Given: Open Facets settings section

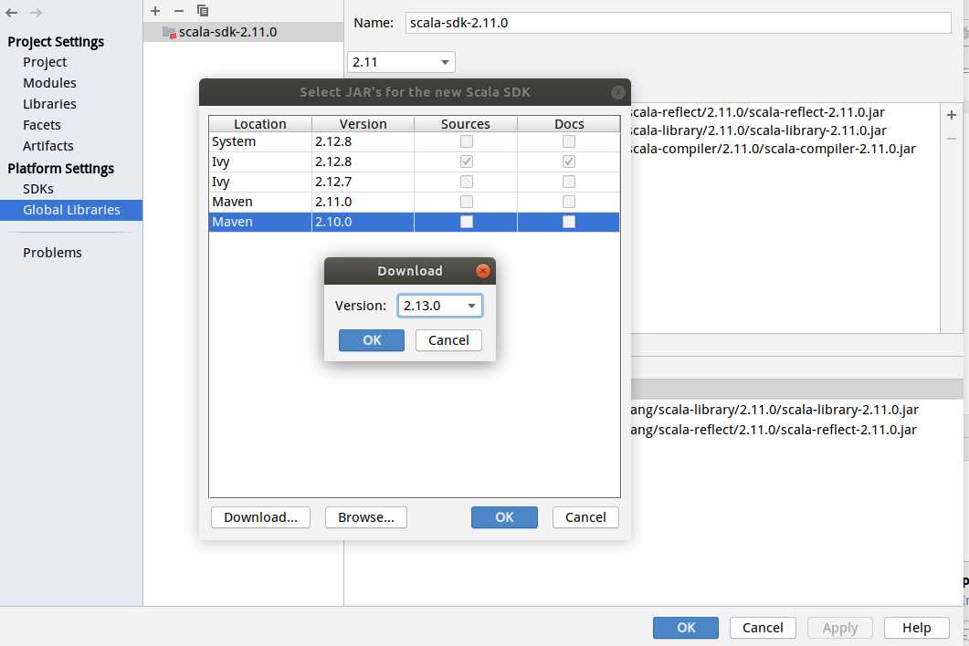Looking at the screenshot, I should [x=41, y=125].
